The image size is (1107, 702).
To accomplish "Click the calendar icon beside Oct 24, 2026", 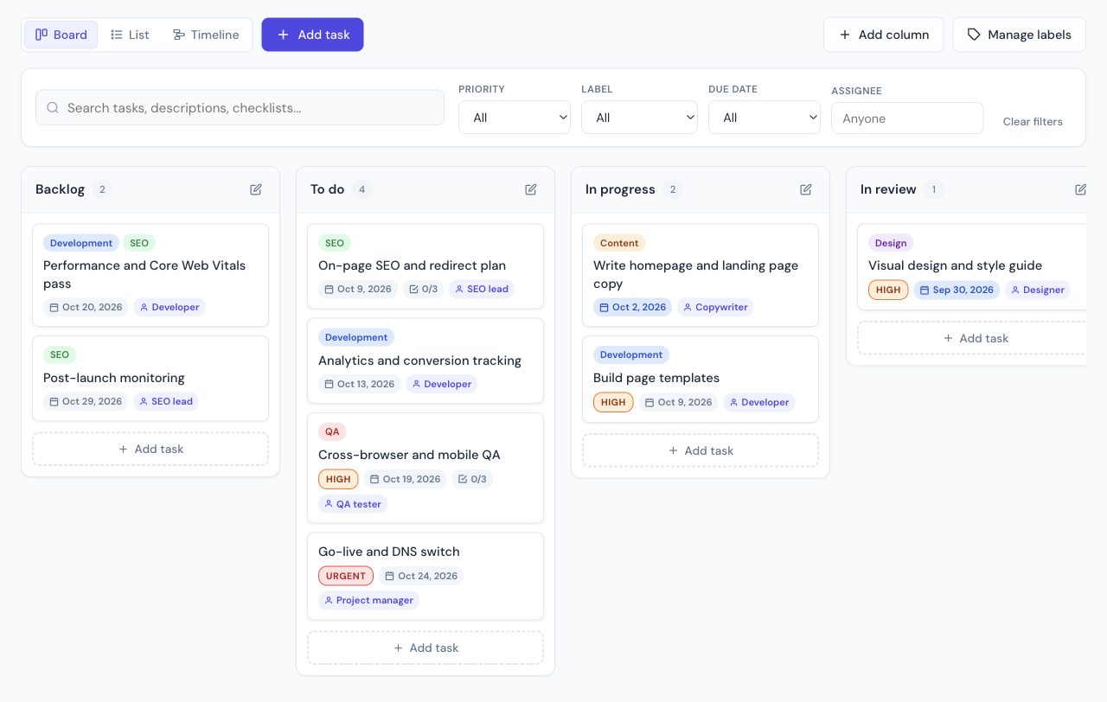I will [x=389, y=576].
